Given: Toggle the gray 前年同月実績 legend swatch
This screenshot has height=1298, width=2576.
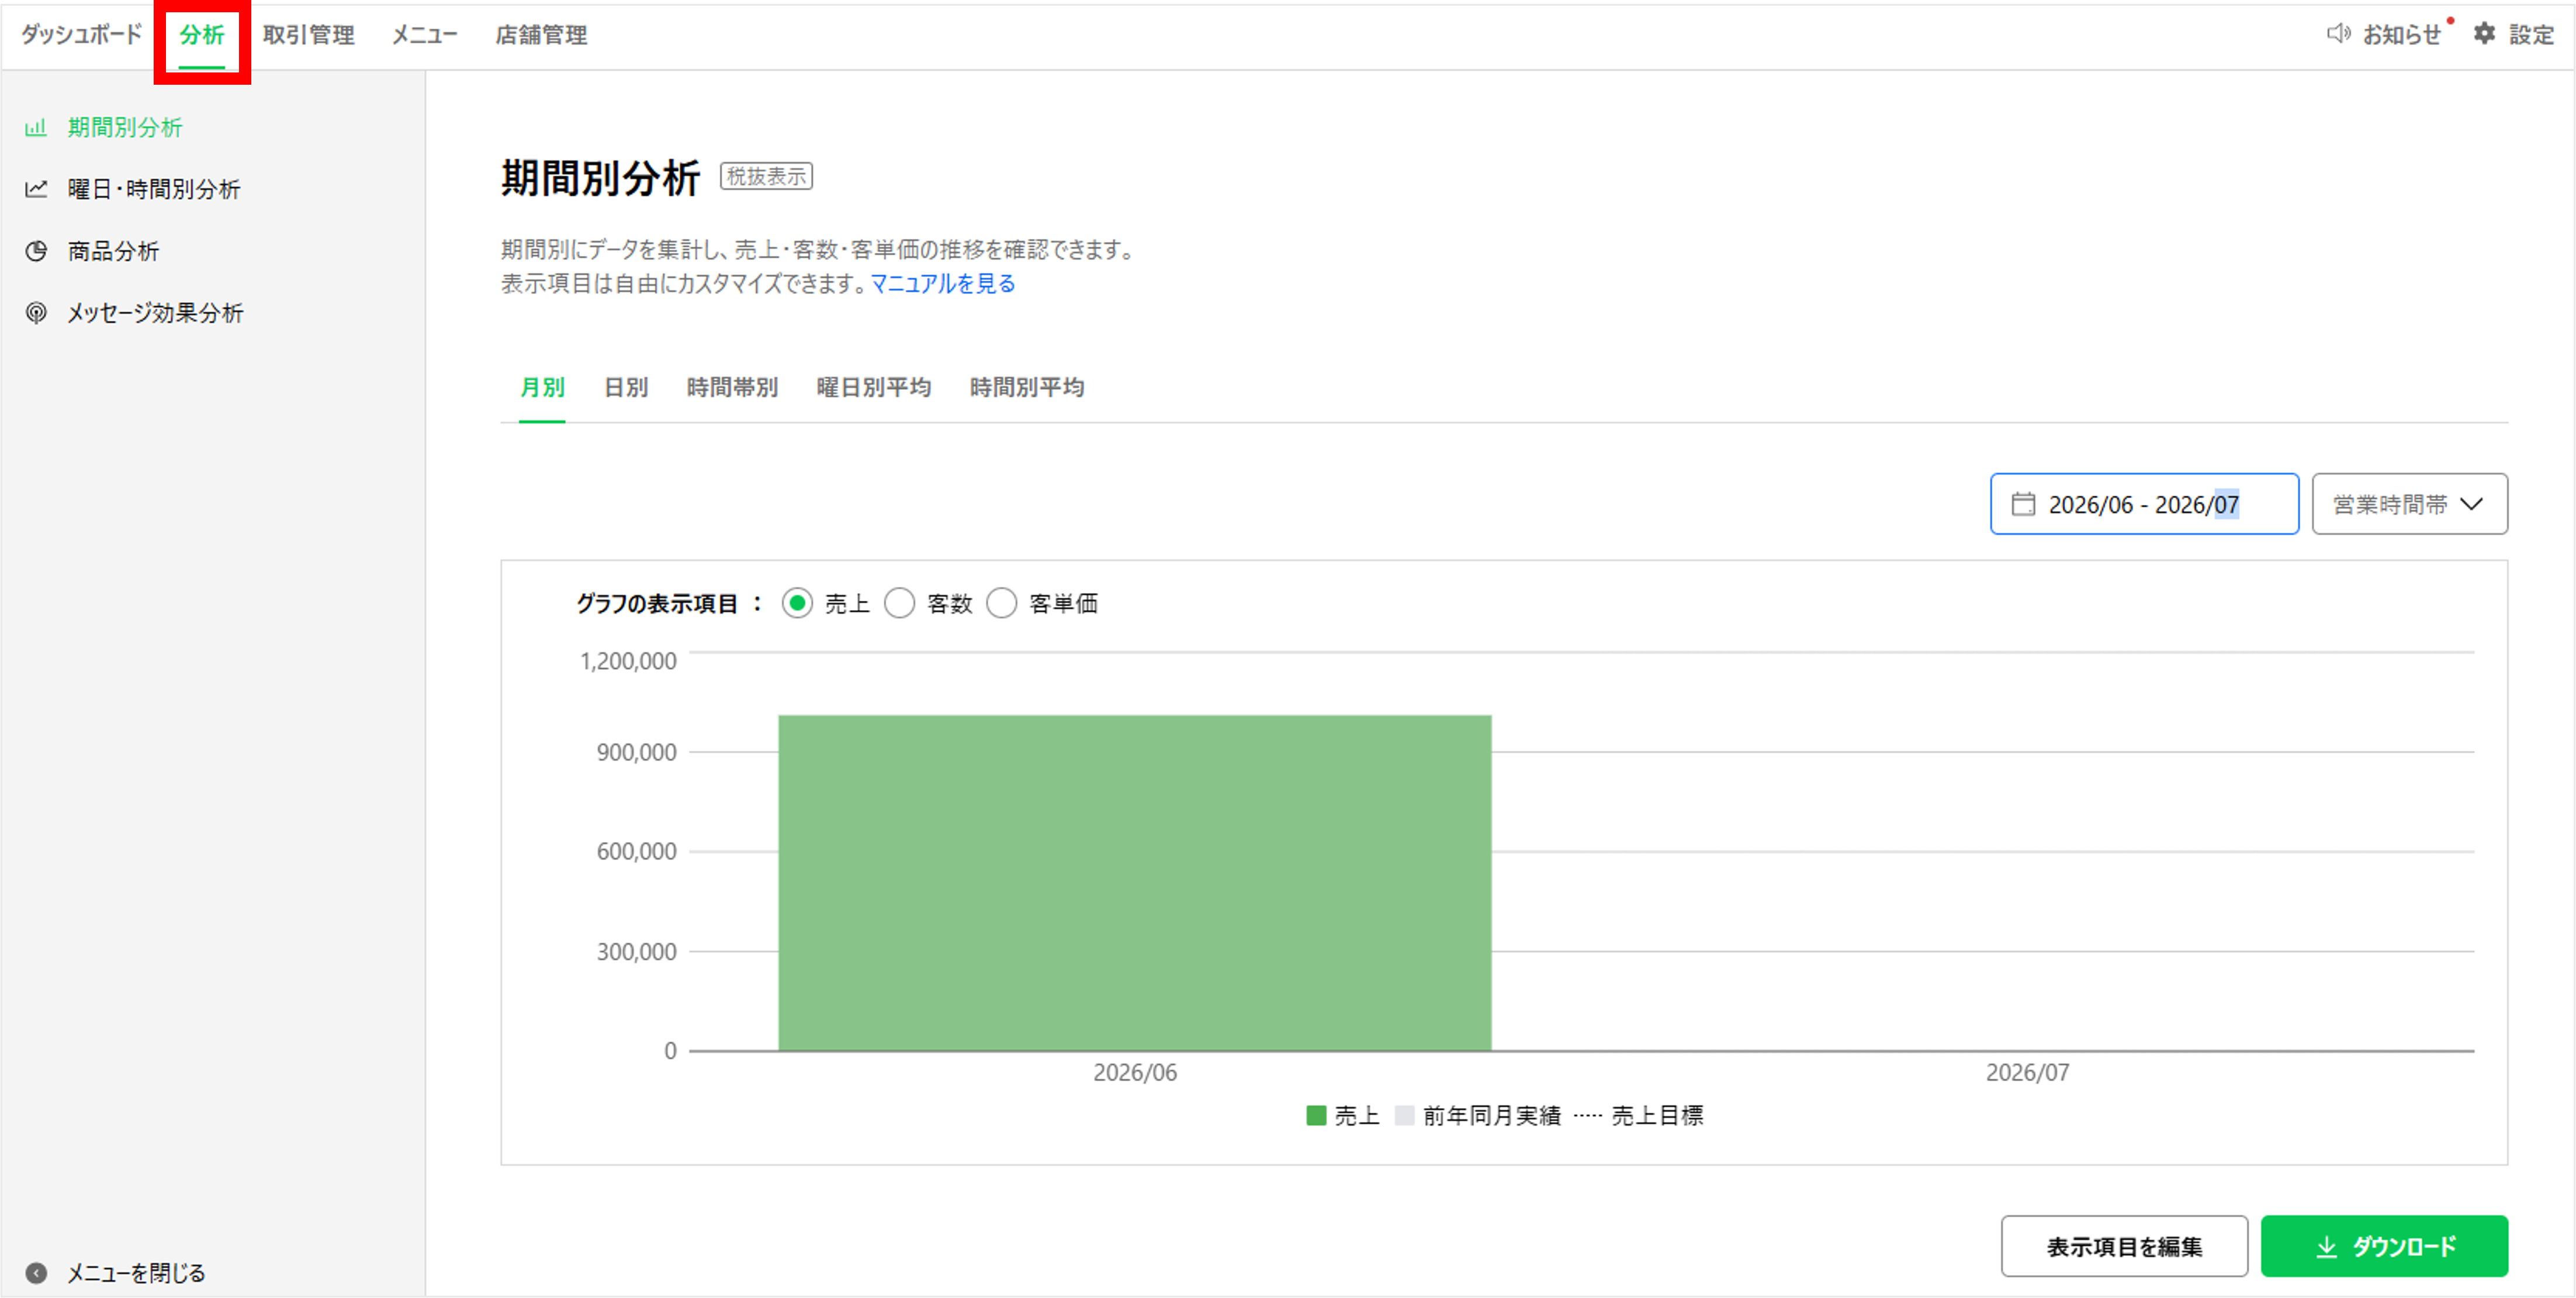Looking at the screenshot, I should [1404, 1116].
